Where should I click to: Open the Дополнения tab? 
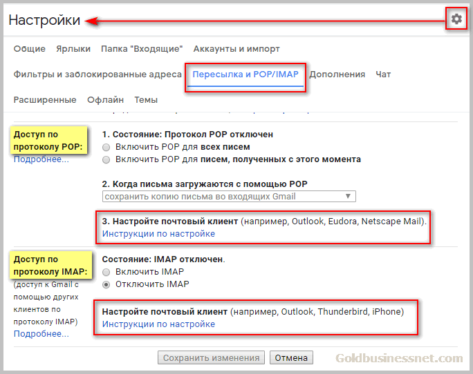click(x=337, y=75)
